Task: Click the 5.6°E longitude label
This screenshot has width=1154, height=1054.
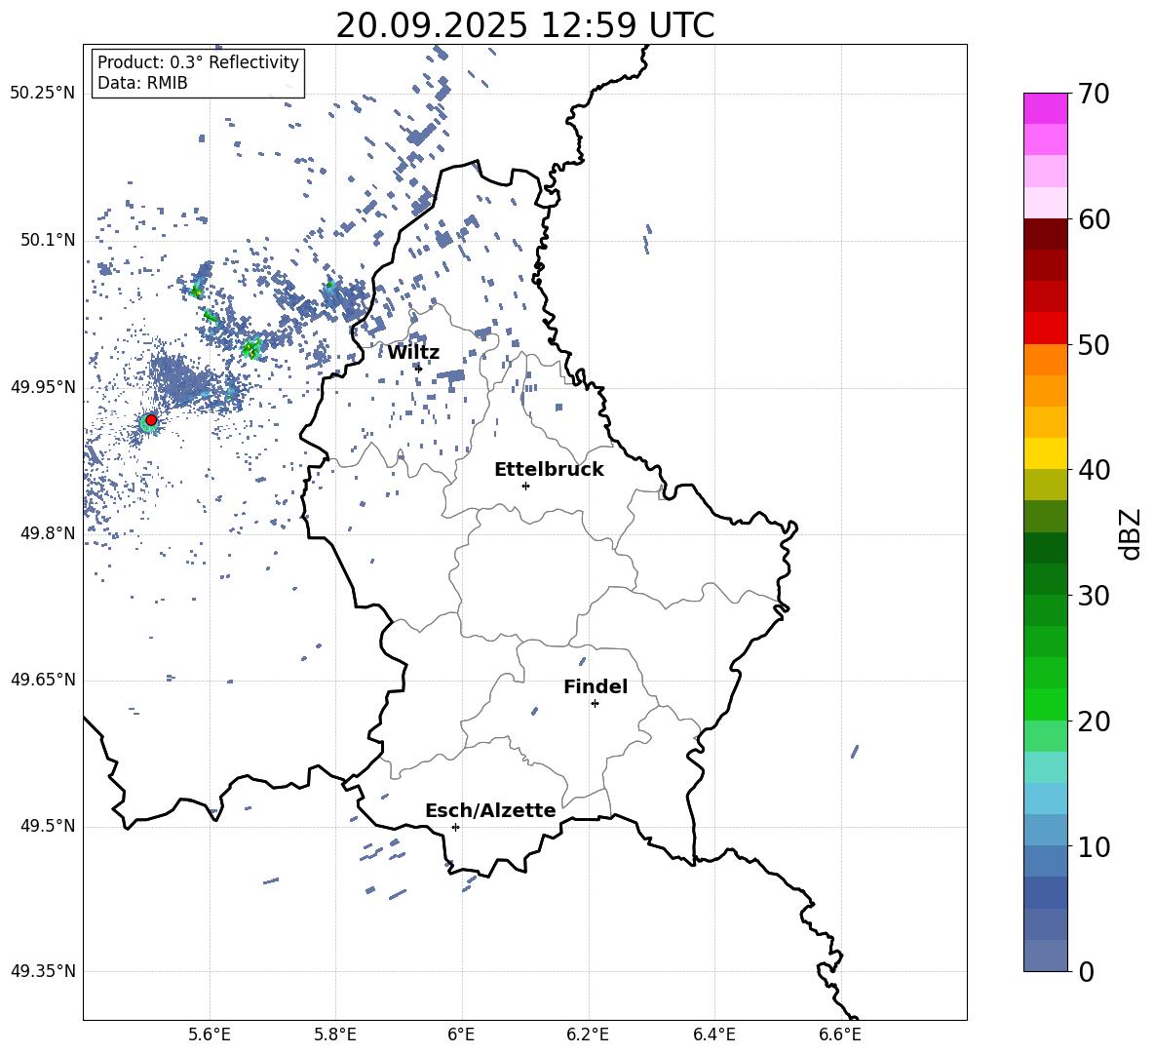Action: 209,1034
